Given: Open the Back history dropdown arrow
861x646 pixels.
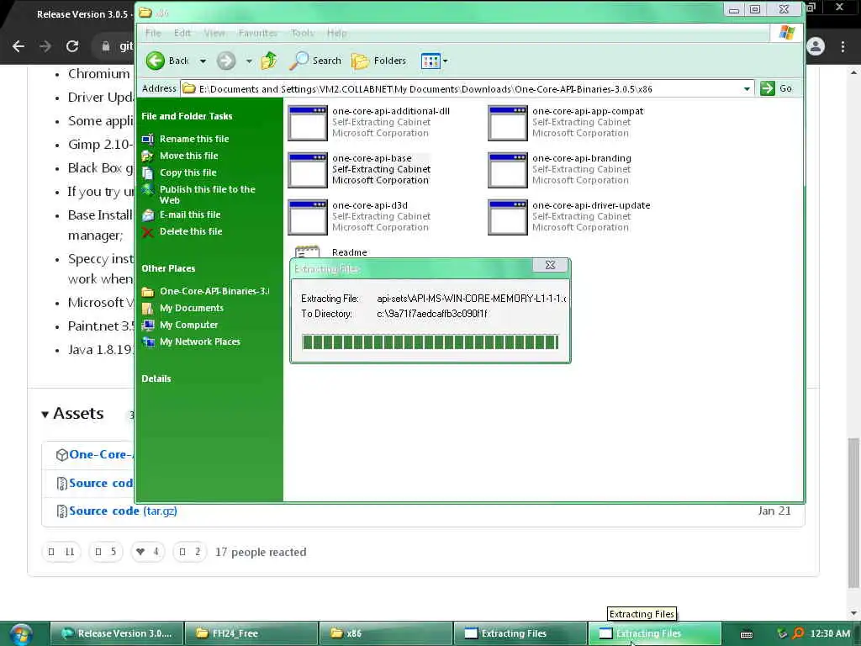Looking at the screenshot, I should tap(203, 61).
